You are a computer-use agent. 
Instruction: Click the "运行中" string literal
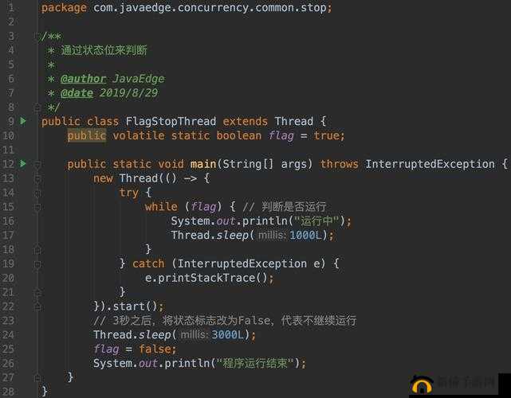pyautogui.click(x=318, y=221)
